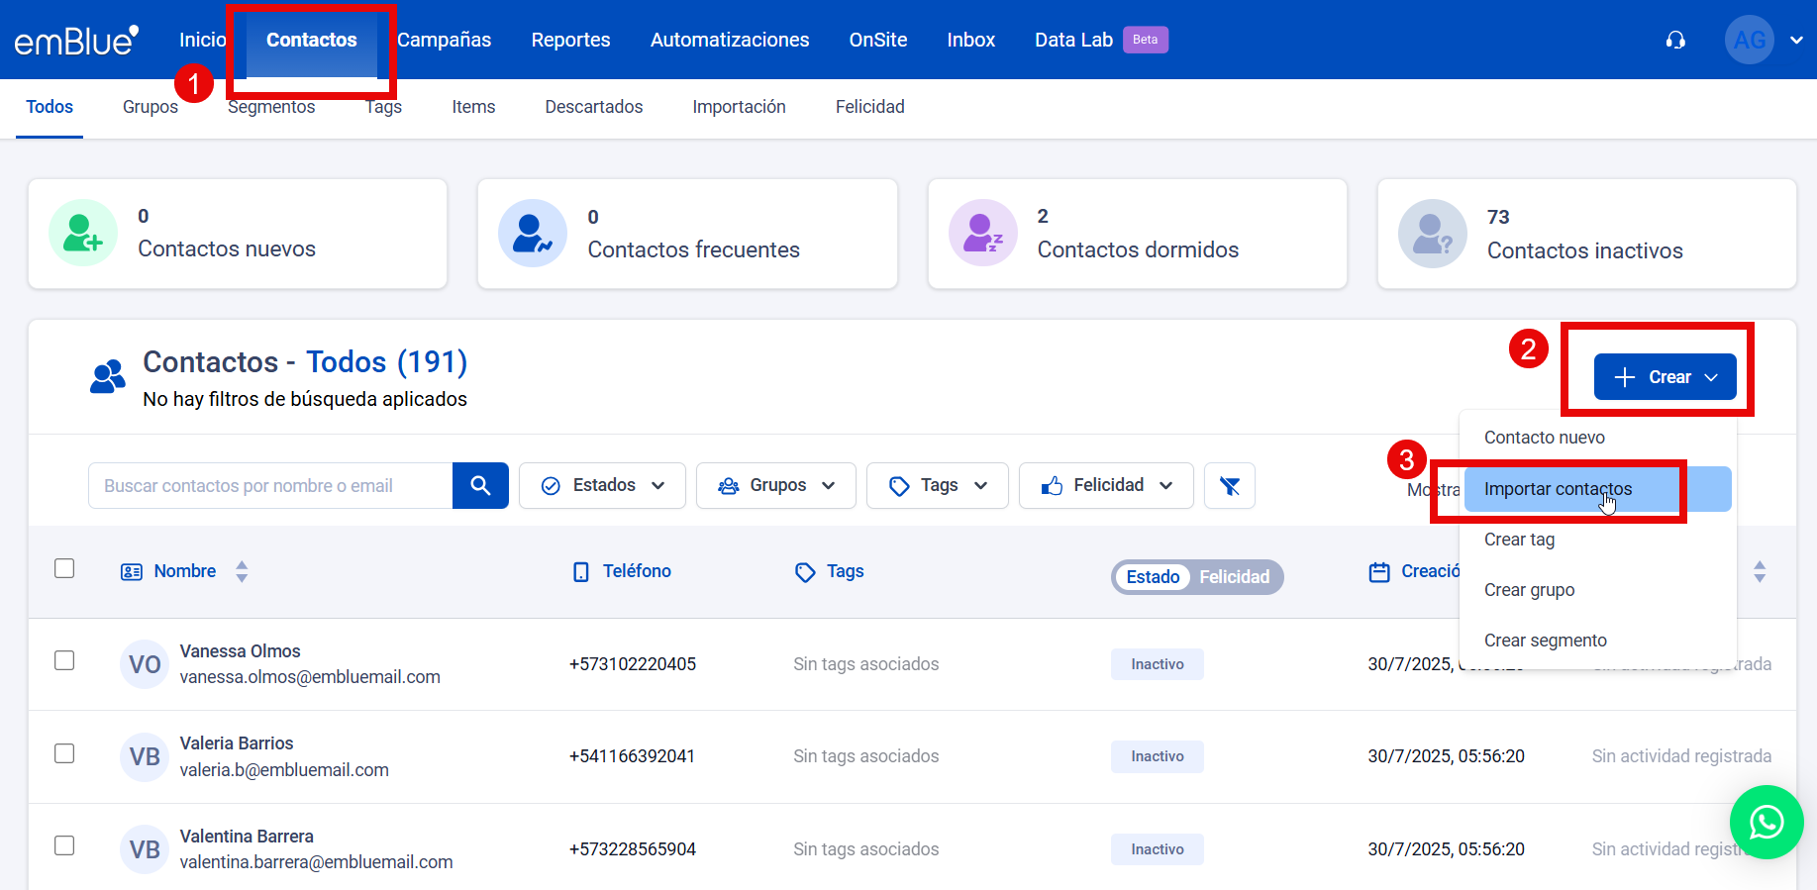Click the contact search input field
The height and width of the screenshot is (890, 1817).
coord(270,485)
